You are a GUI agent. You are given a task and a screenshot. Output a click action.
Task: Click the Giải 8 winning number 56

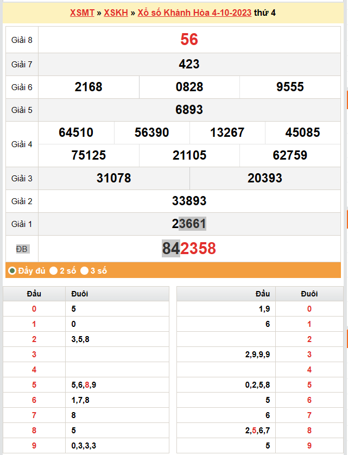(x=189, y=39)
